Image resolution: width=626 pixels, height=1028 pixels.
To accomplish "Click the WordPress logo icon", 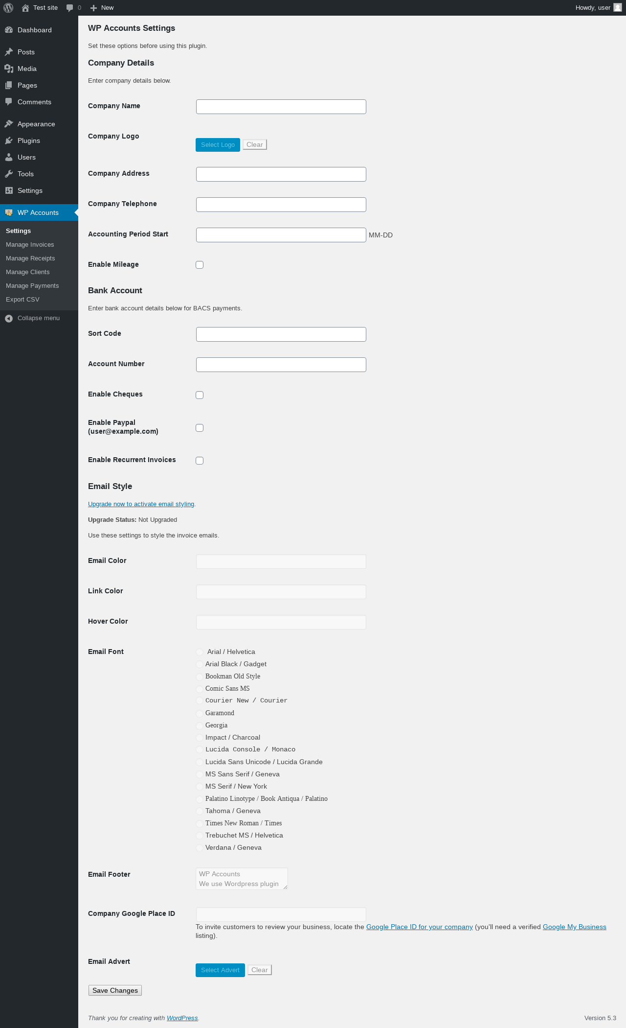I will [8, 8].
